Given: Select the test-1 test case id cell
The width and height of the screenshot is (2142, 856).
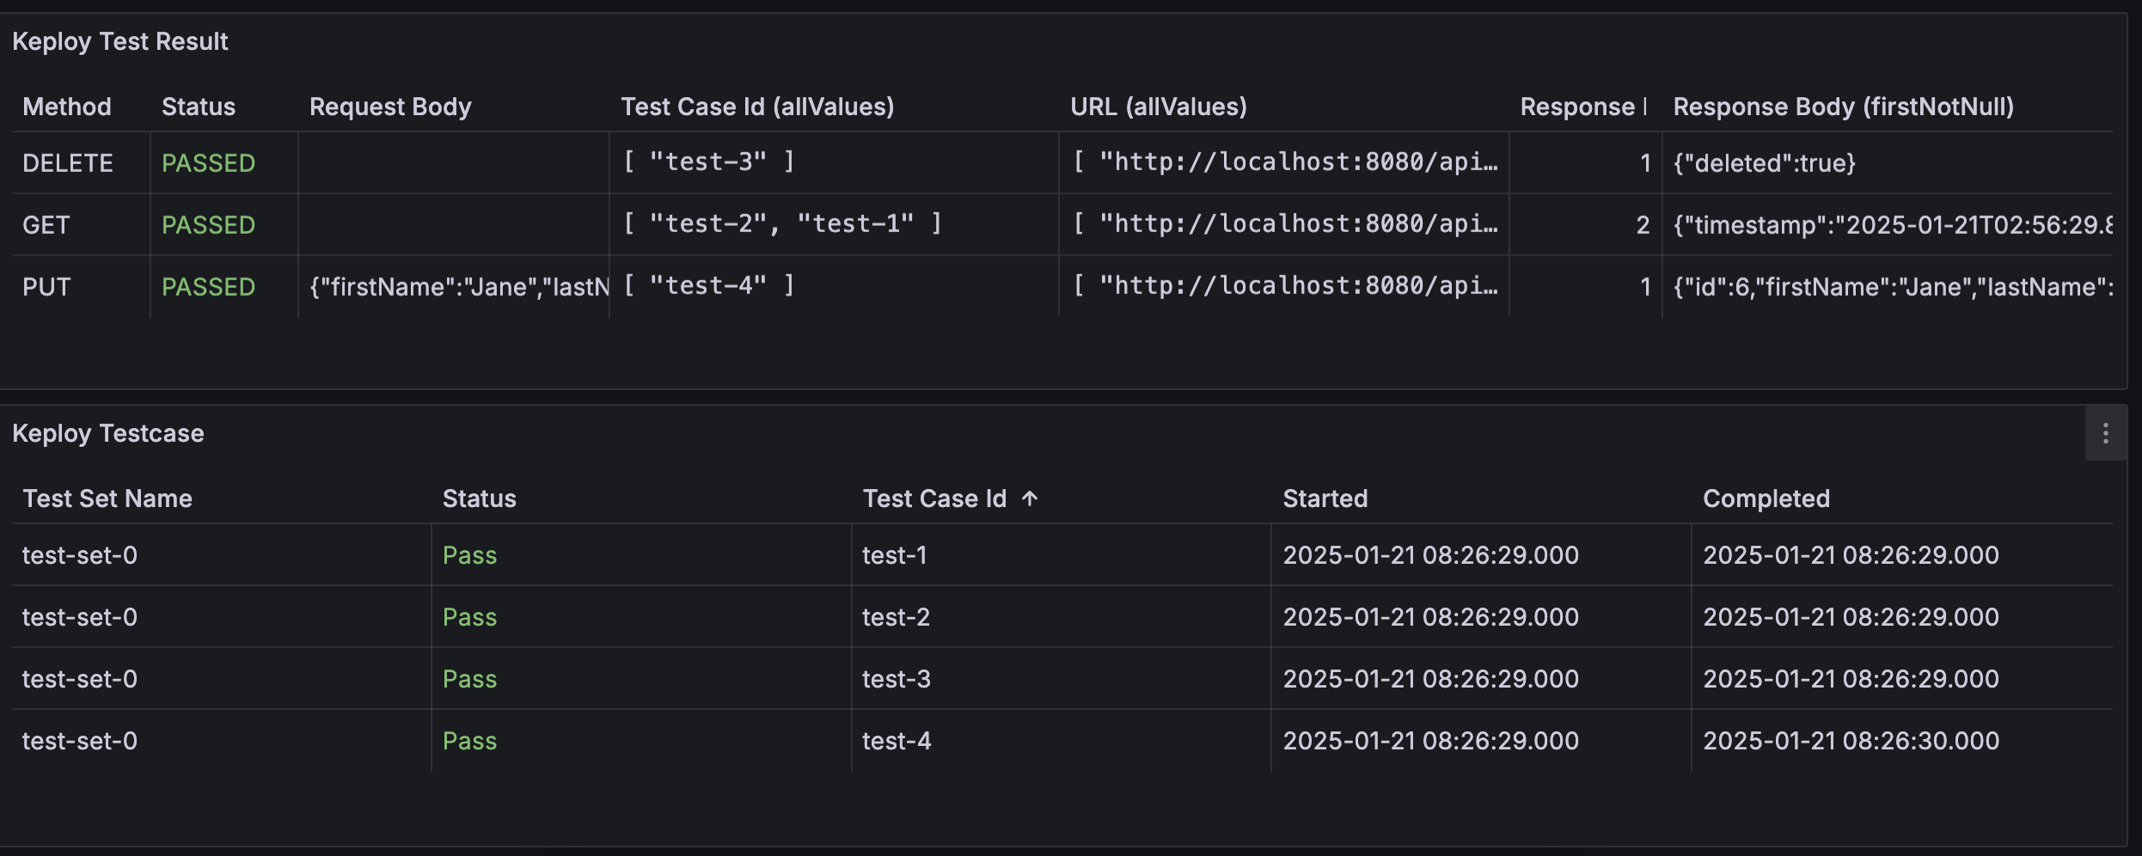Looking at the screenshot, I should pos(895,555).
